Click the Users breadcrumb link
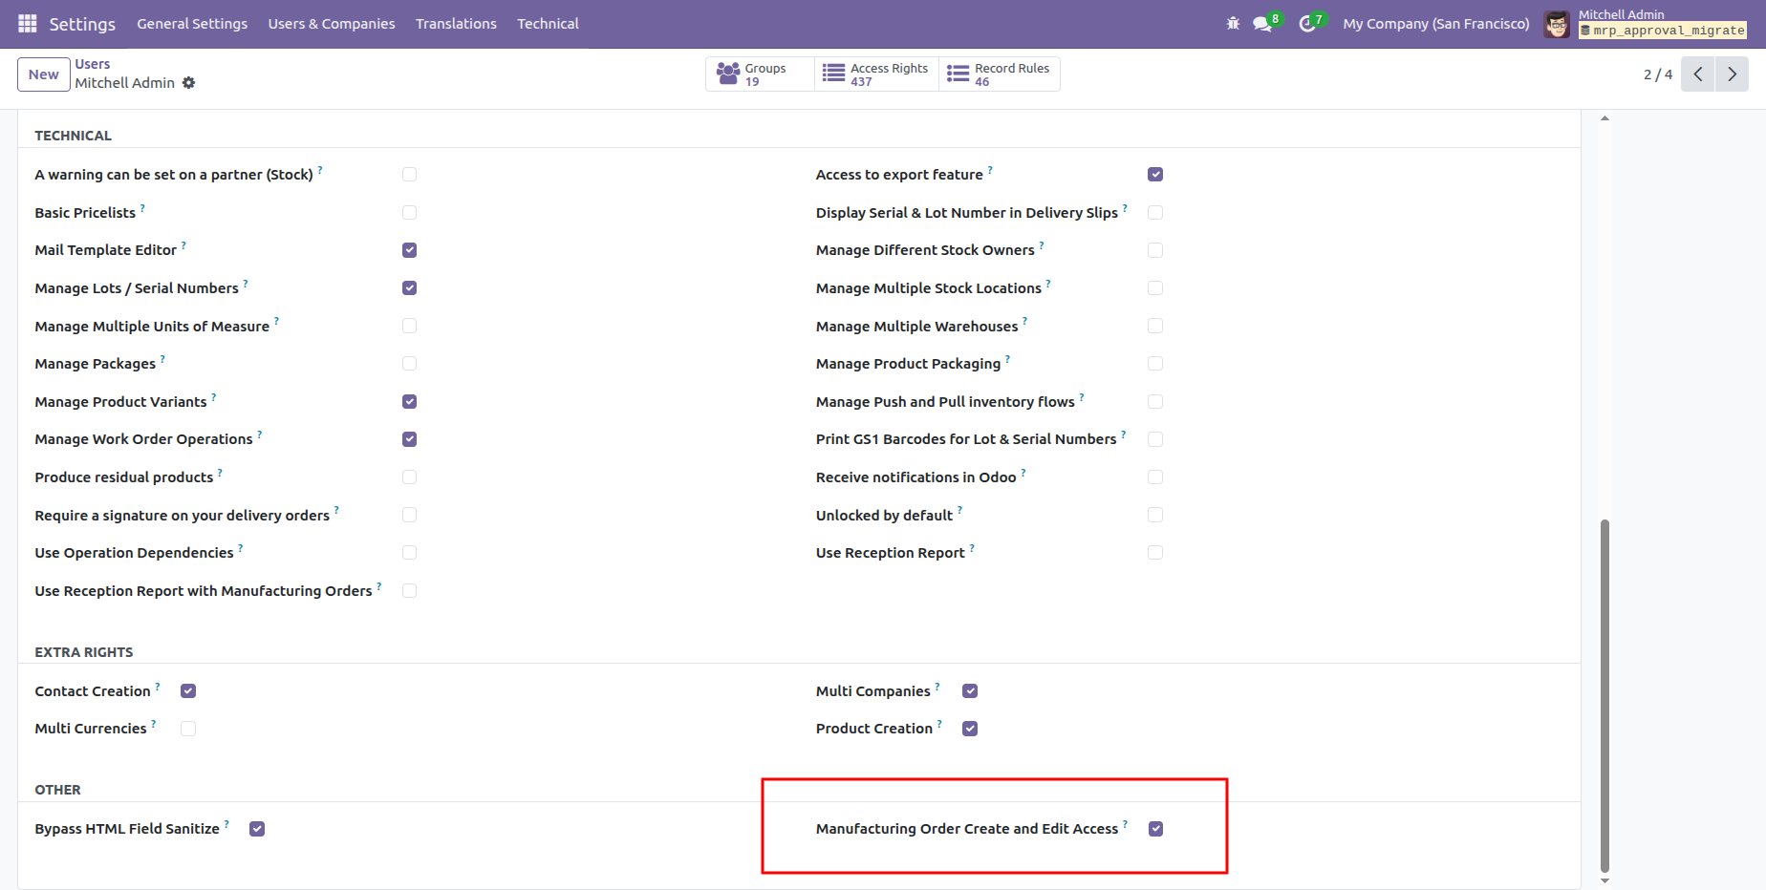This screenshot has height=890, width=1766. 93,64
